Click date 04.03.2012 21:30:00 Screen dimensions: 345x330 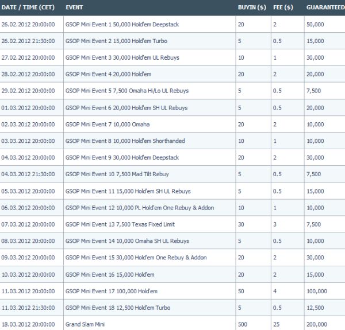[x=28, y=174]
